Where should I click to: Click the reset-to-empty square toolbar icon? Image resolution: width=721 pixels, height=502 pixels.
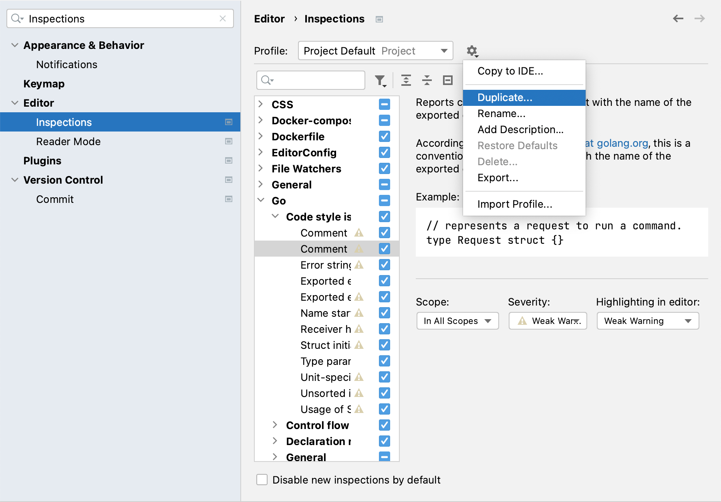pyautogui.click(x=448, y=80)
